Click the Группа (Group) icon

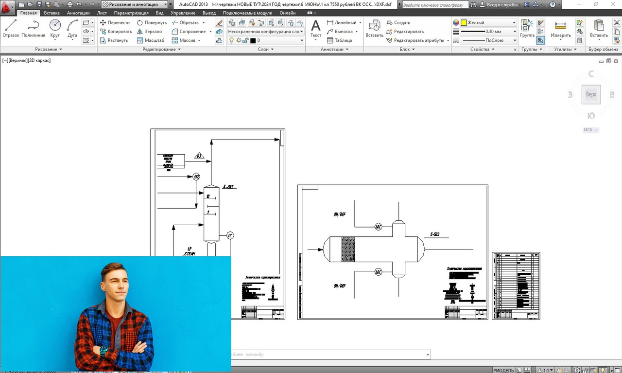point(527,29)
